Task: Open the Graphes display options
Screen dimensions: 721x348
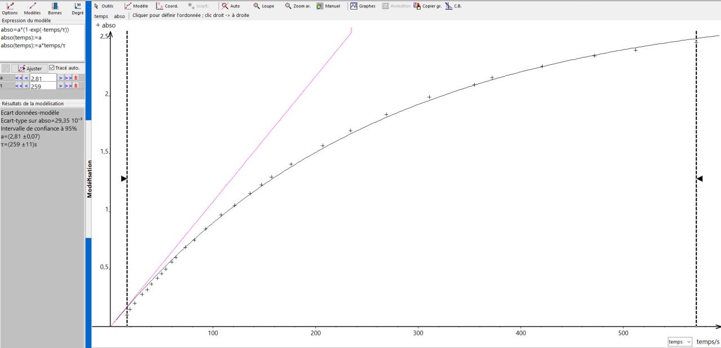Action: pyautogui.click(x=363, y=6)
